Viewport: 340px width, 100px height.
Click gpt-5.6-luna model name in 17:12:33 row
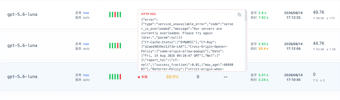tap(22, 15)
